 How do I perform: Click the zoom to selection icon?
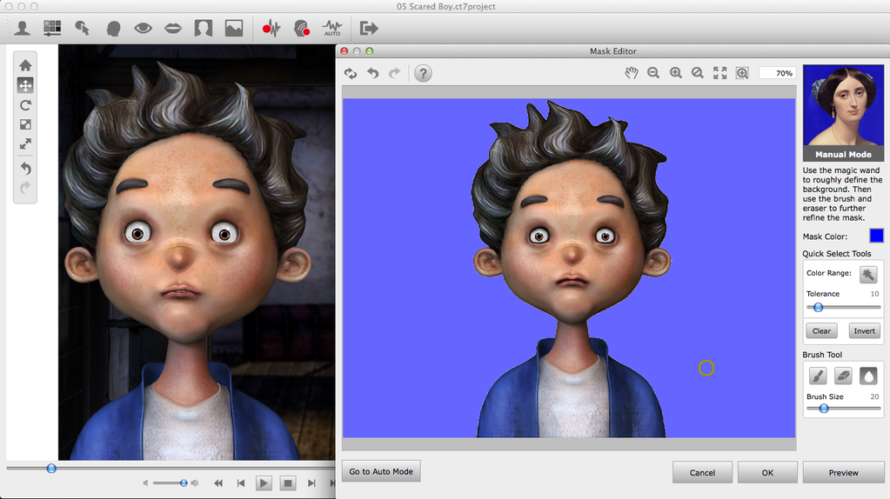pos(742,72)
